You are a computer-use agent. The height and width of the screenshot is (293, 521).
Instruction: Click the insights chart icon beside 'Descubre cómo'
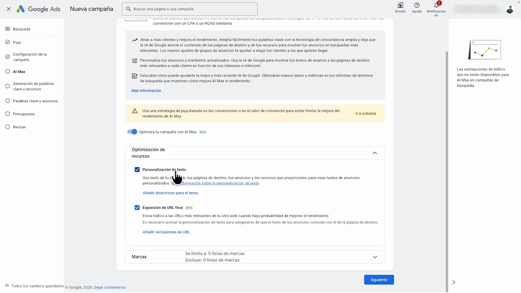click(x=135, y=76)
